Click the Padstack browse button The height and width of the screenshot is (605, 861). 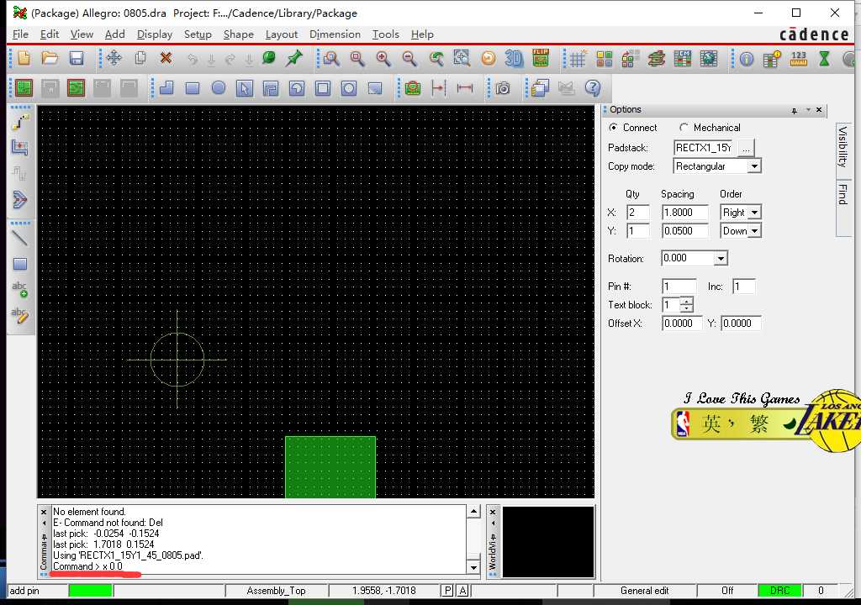[746, 148]
